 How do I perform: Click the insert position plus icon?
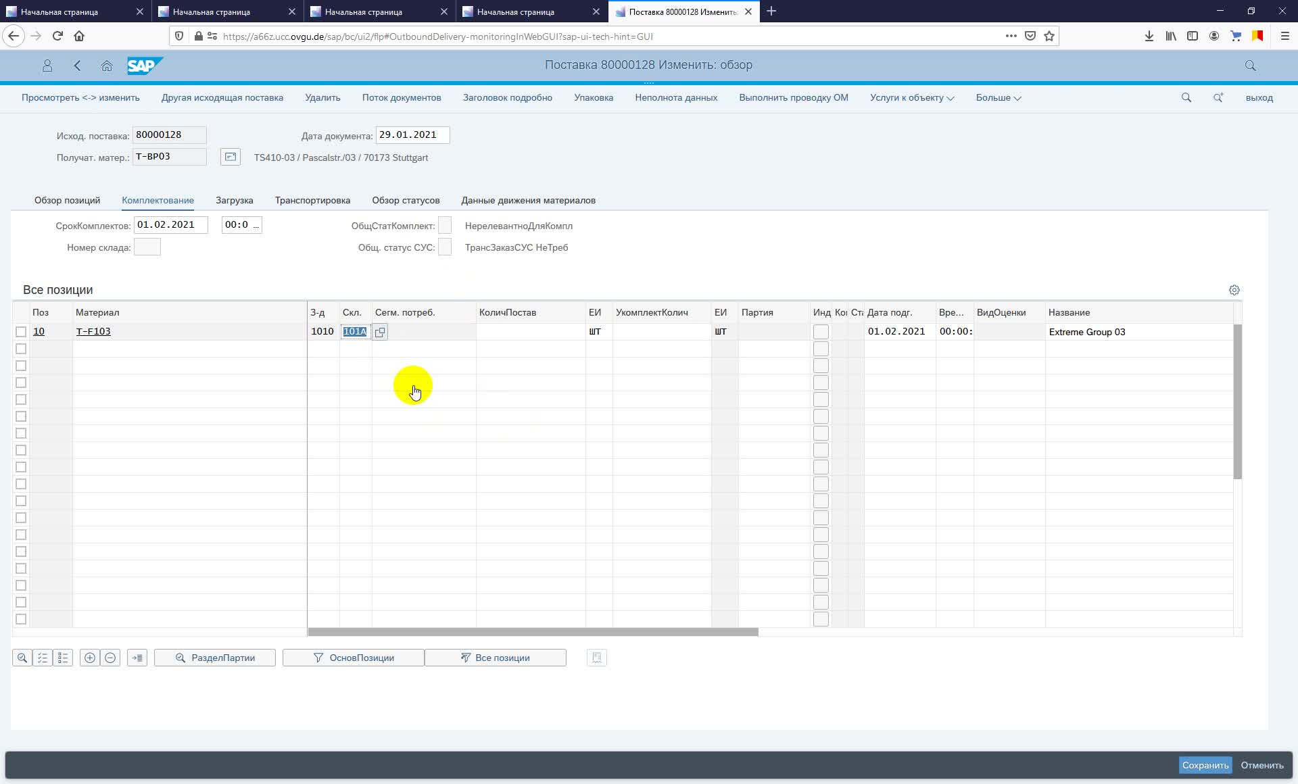point(90,658)
